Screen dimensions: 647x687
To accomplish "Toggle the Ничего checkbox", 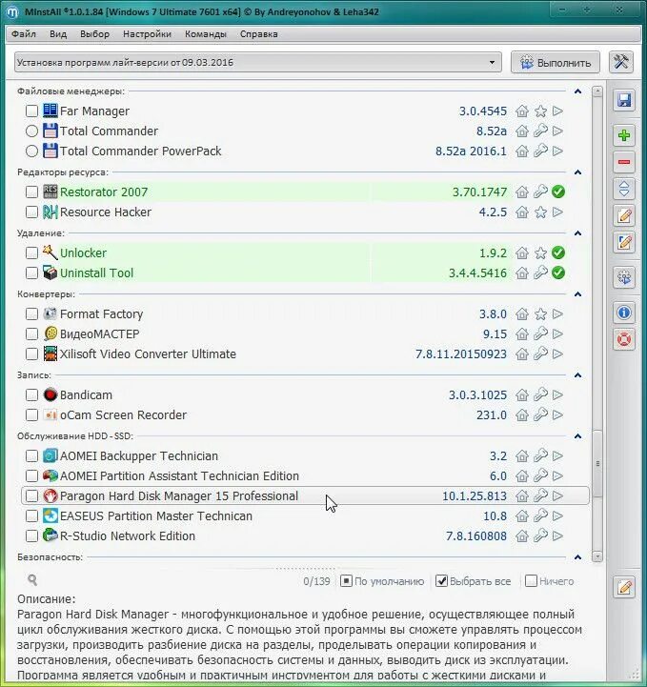I will click(531, 581).
